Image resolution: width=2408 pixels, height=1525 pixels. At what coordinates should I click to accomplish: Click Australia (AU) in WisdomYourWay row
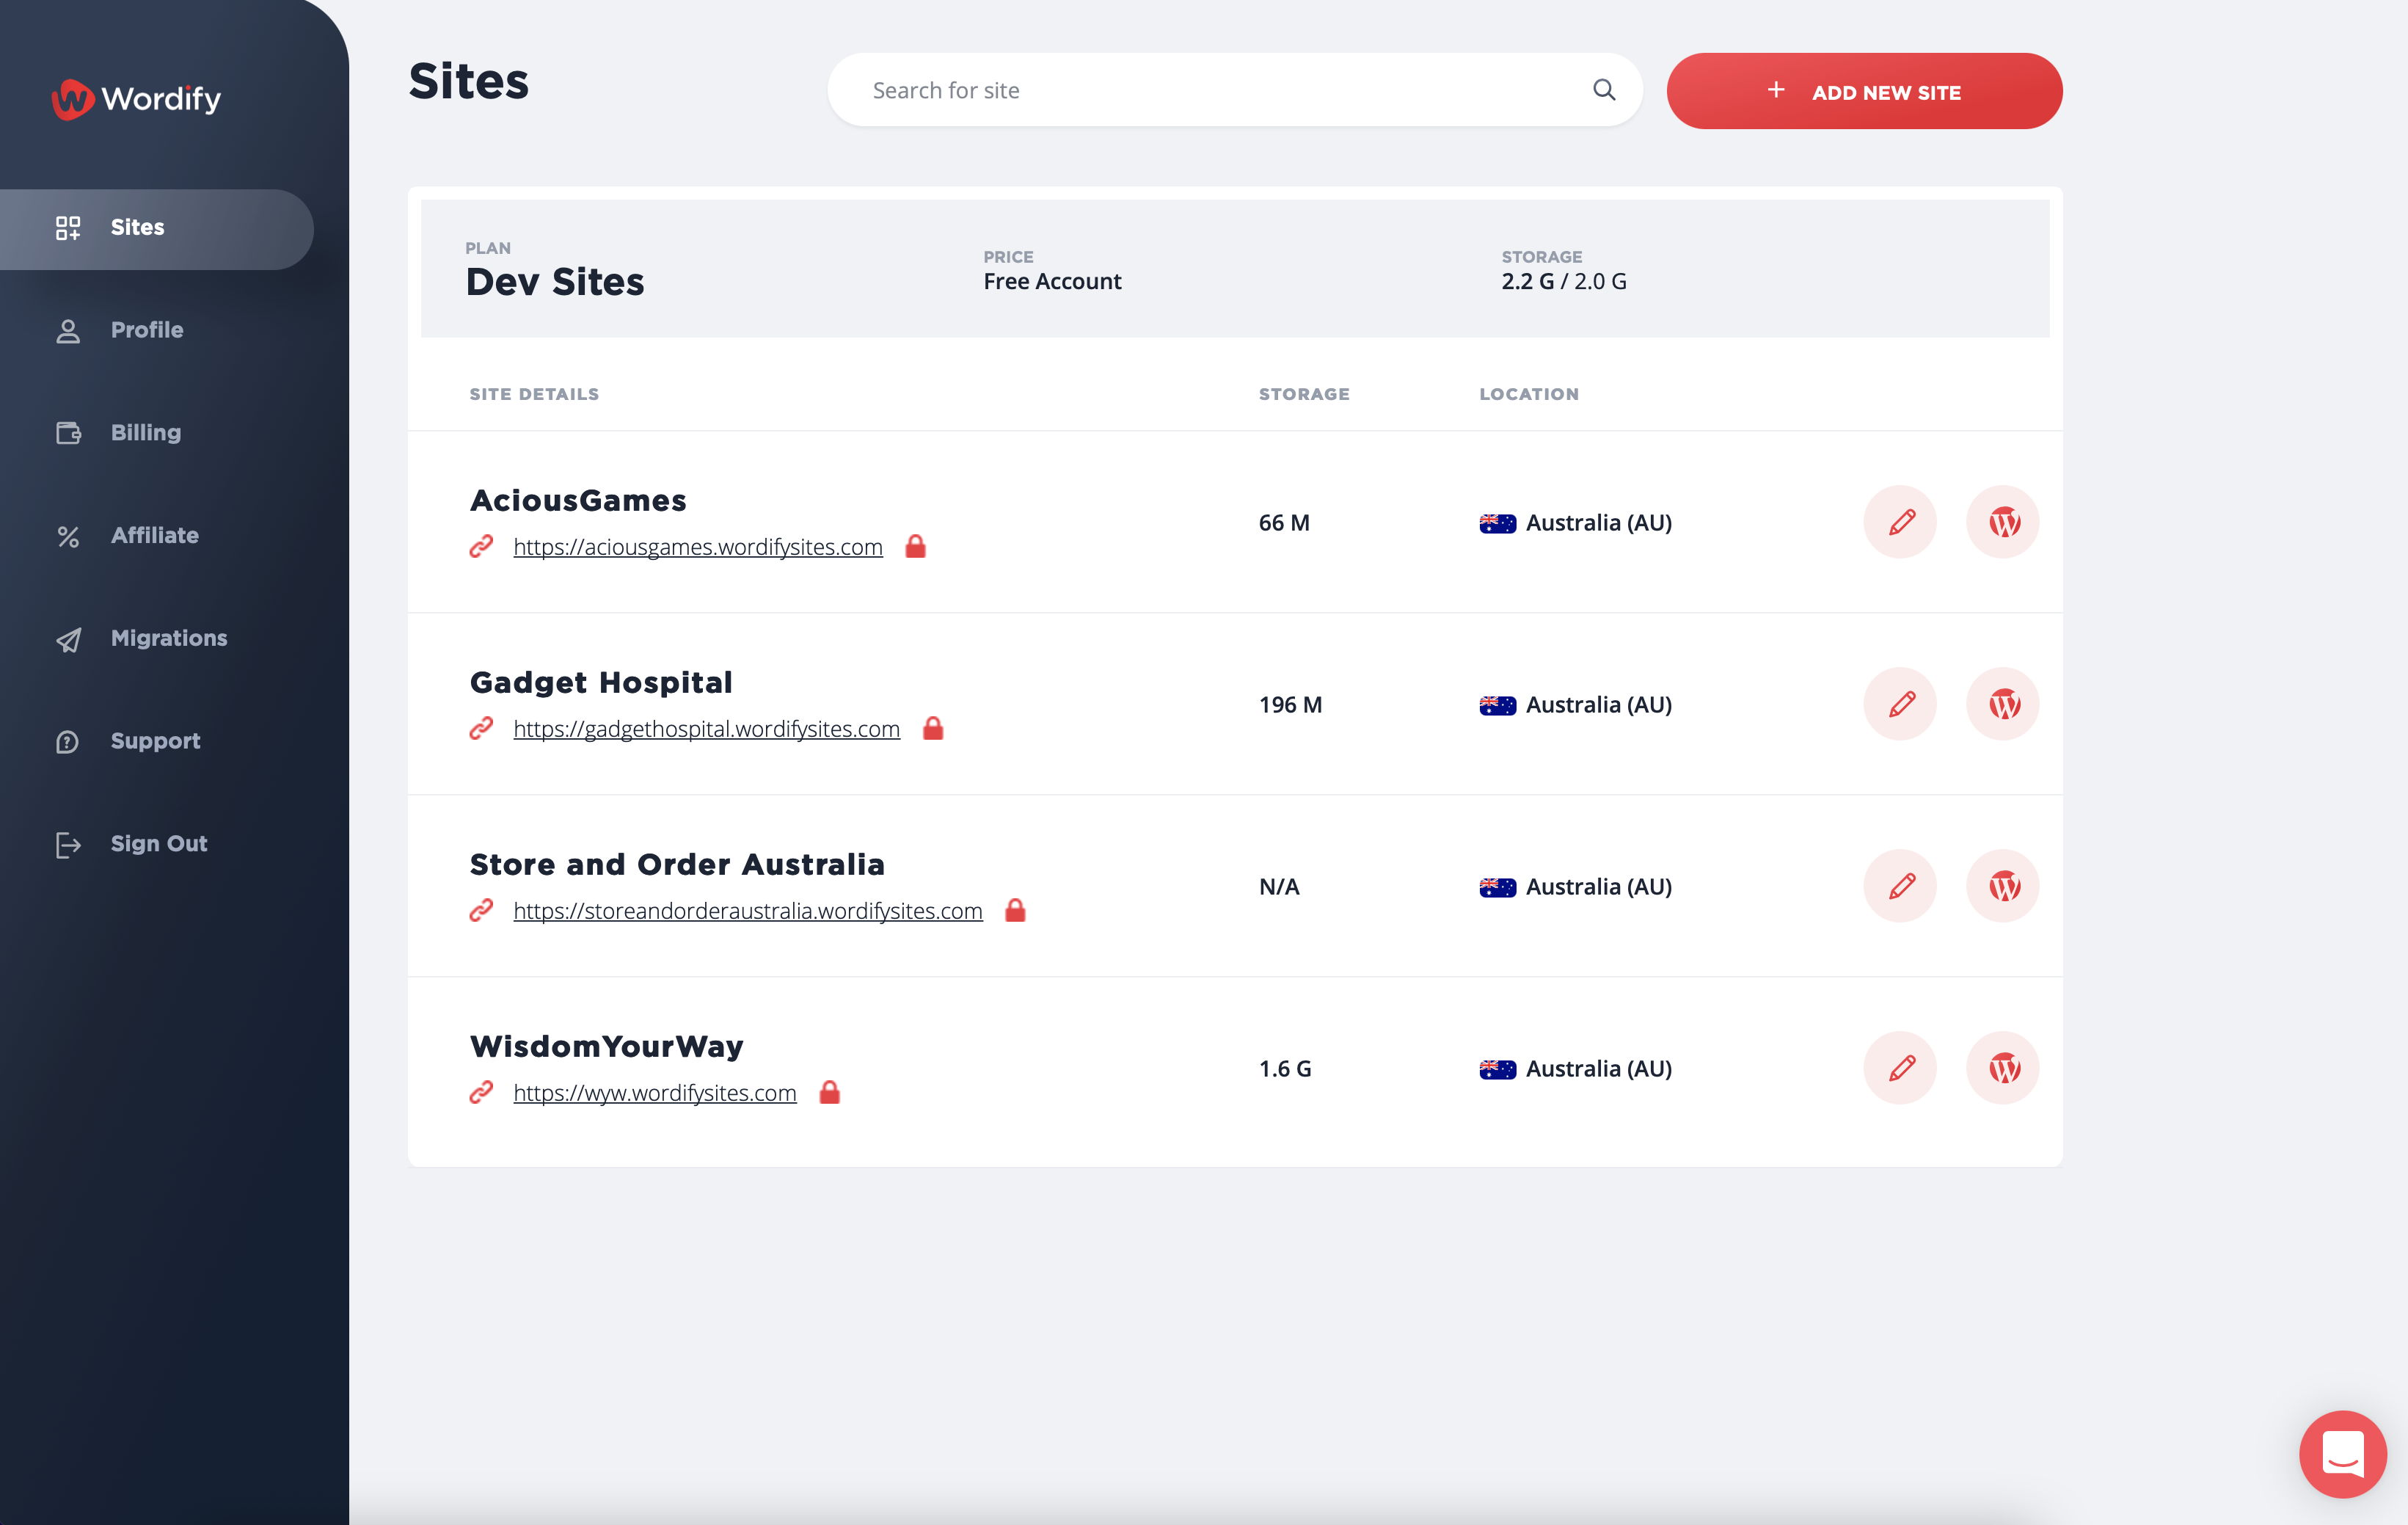click(x=1599, y=1069)
